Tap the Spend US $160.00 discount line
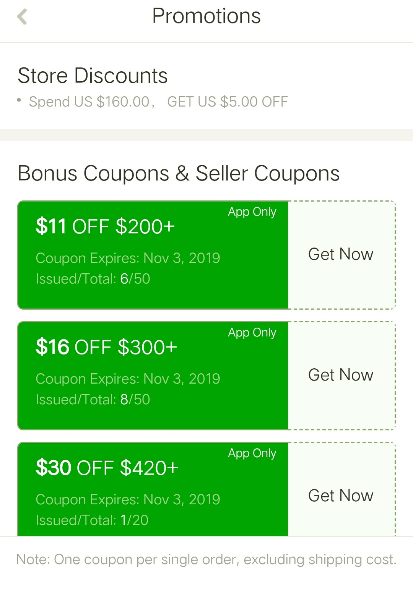 (x=158, y=102)
